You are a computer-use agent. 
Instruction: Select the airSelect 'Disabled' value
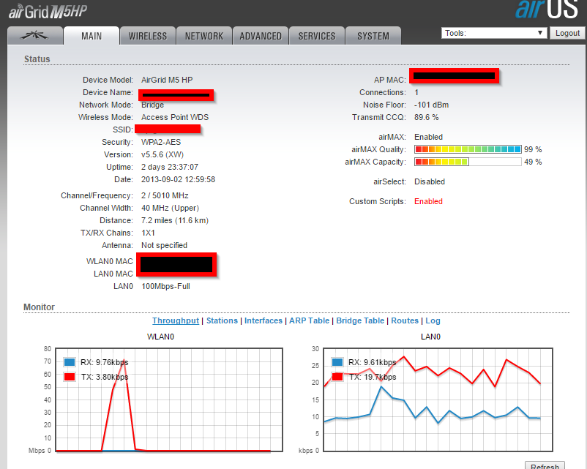(430, 181)
